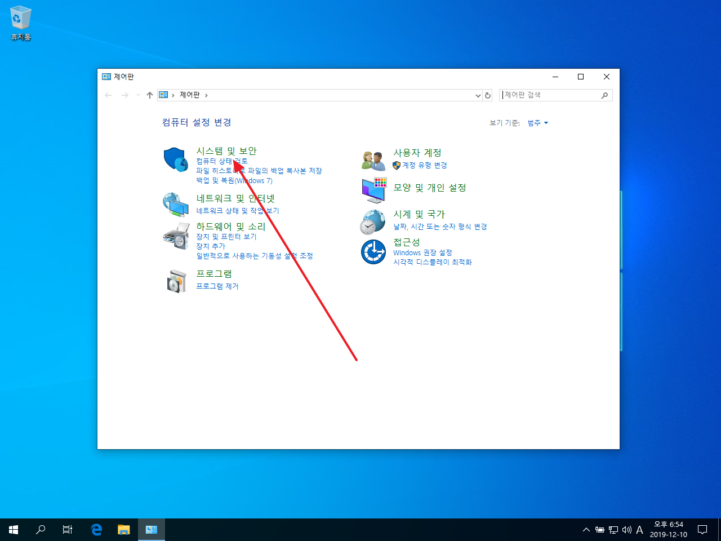The height and width of the screenshot is (541, 721).
Task: Show hidden tray icons chevron
Action: 586,530
